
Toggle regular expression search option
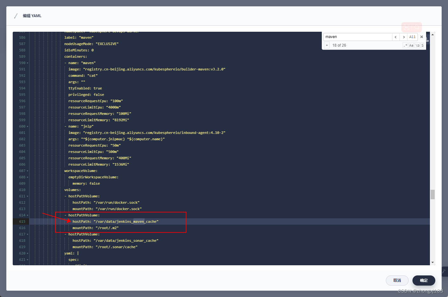(405, 45)
